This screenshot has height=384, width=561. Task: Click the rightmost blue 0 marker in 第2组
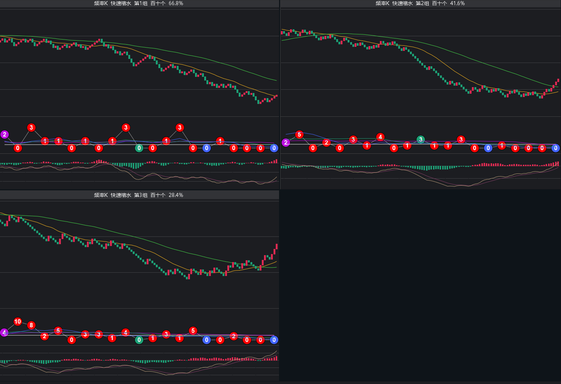pyautogui.click(x=555, y=148)
